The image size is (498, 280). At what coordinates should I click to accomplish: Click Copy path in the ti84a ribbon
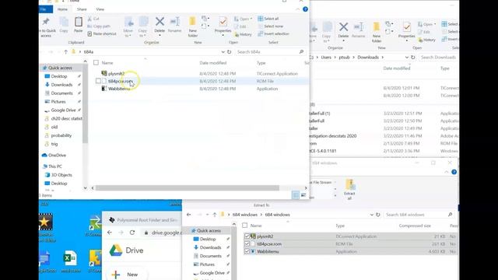[99, 26]
